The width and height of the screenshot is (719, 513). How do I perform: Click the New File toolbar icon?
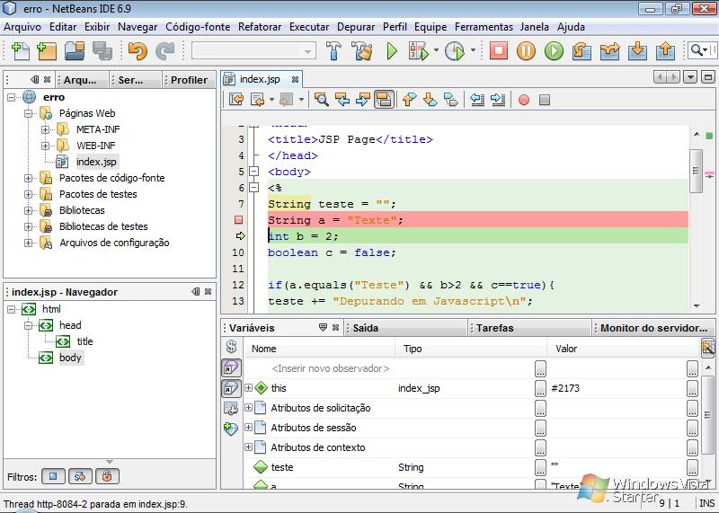(20, 50)
